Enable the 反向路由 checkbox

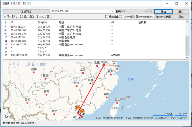(x=107, y=17)
